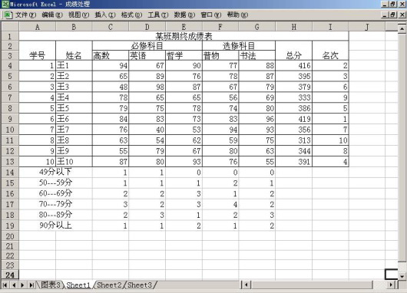
Task: Minimize the workbook window in menu bar
Action: coord(385,15)
